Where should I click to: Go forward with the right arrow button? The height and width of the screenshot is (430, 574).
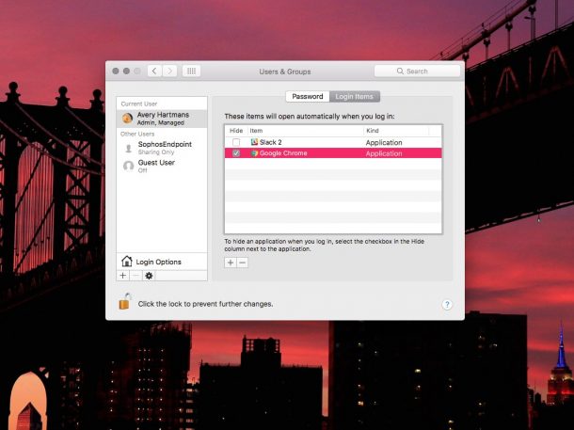168,71
